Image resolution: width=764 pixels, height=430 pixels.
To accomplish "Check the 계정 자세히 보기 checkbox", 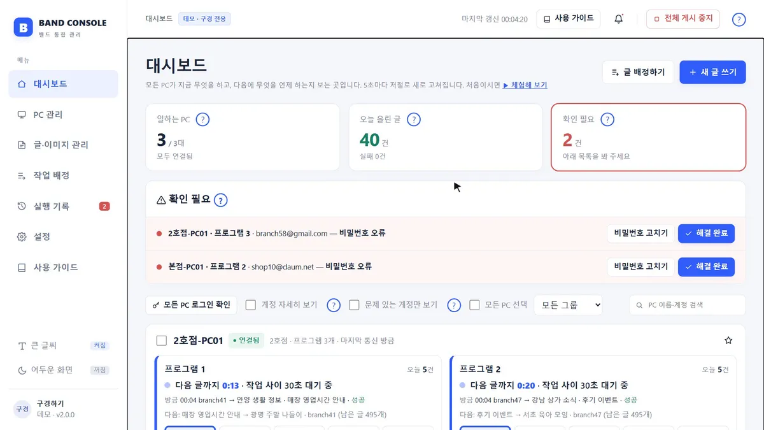I will coord(251,305).
